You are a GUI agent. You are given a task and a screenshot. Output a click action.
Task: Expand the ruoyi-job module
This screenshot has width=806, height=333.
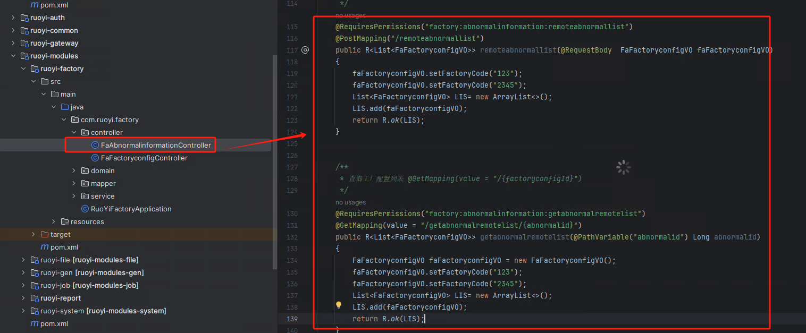click(23, 285)
